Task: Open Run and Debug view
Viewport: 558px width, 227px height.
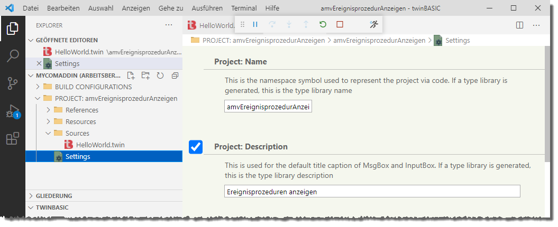Action: click(x=13, y=111)
